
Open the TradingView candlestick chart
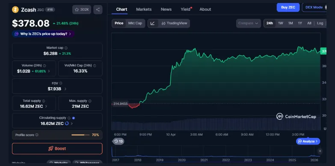tap(174, 23)
